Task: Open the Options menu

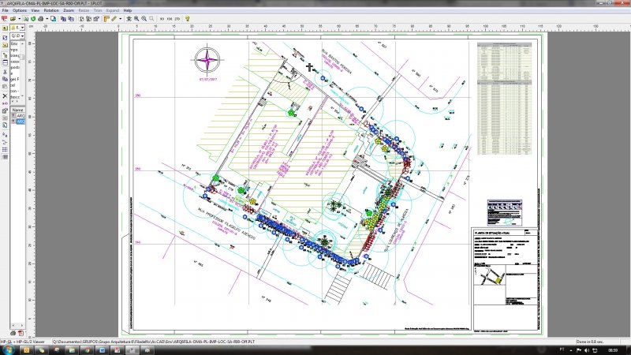Action: pos(19,10)
